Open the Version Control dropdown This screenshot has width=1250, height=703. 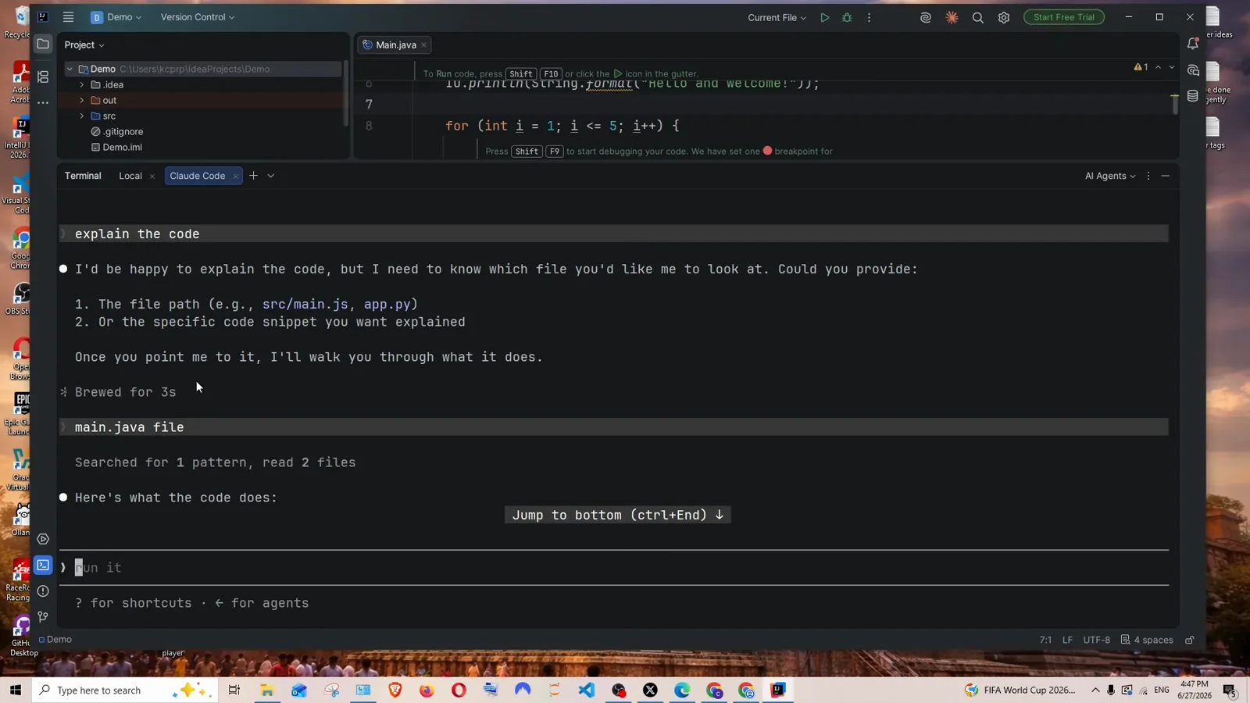197,17
